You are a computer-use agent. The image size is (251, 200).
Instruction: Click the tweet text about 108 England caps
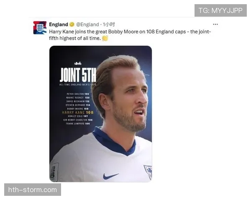click(x=130, y=35)
